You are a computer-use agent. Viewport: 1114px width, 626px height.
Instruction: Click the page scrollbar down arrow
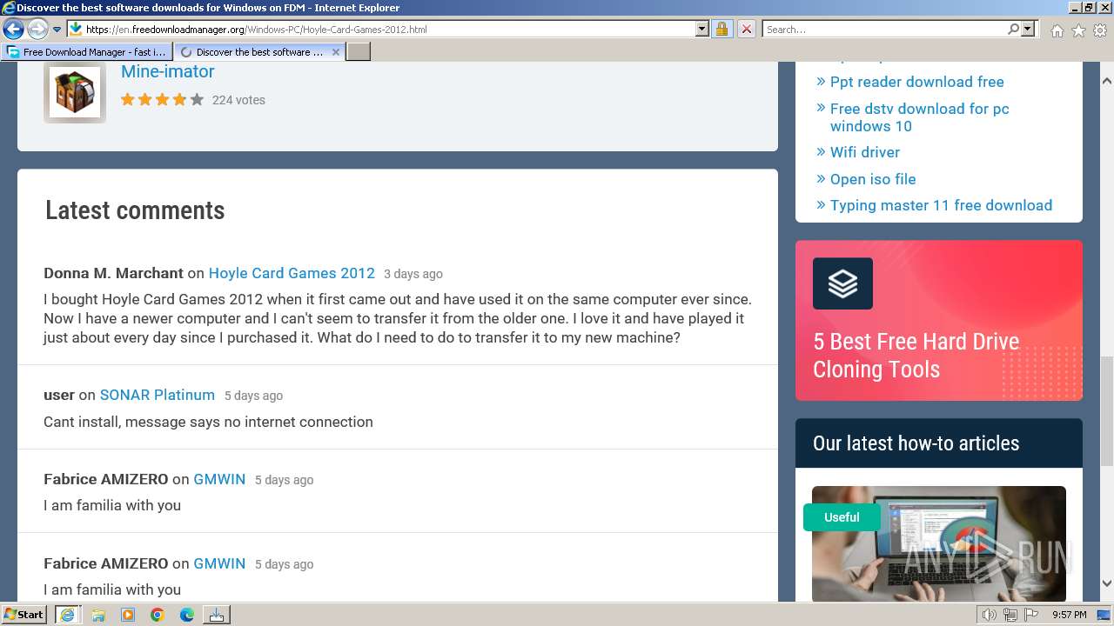point(1106,583)
